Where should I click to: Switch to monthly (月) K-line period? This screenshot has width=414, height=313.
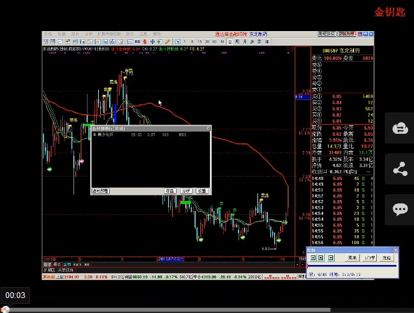tap(245, 42)
